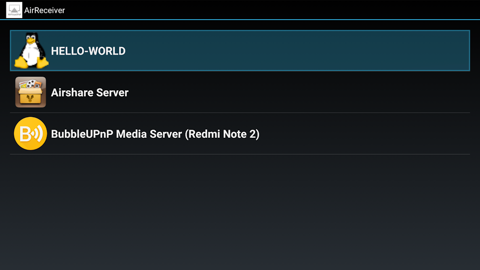Select the currently focused server row
Screen dimensions: 480x270
point(240,51)
